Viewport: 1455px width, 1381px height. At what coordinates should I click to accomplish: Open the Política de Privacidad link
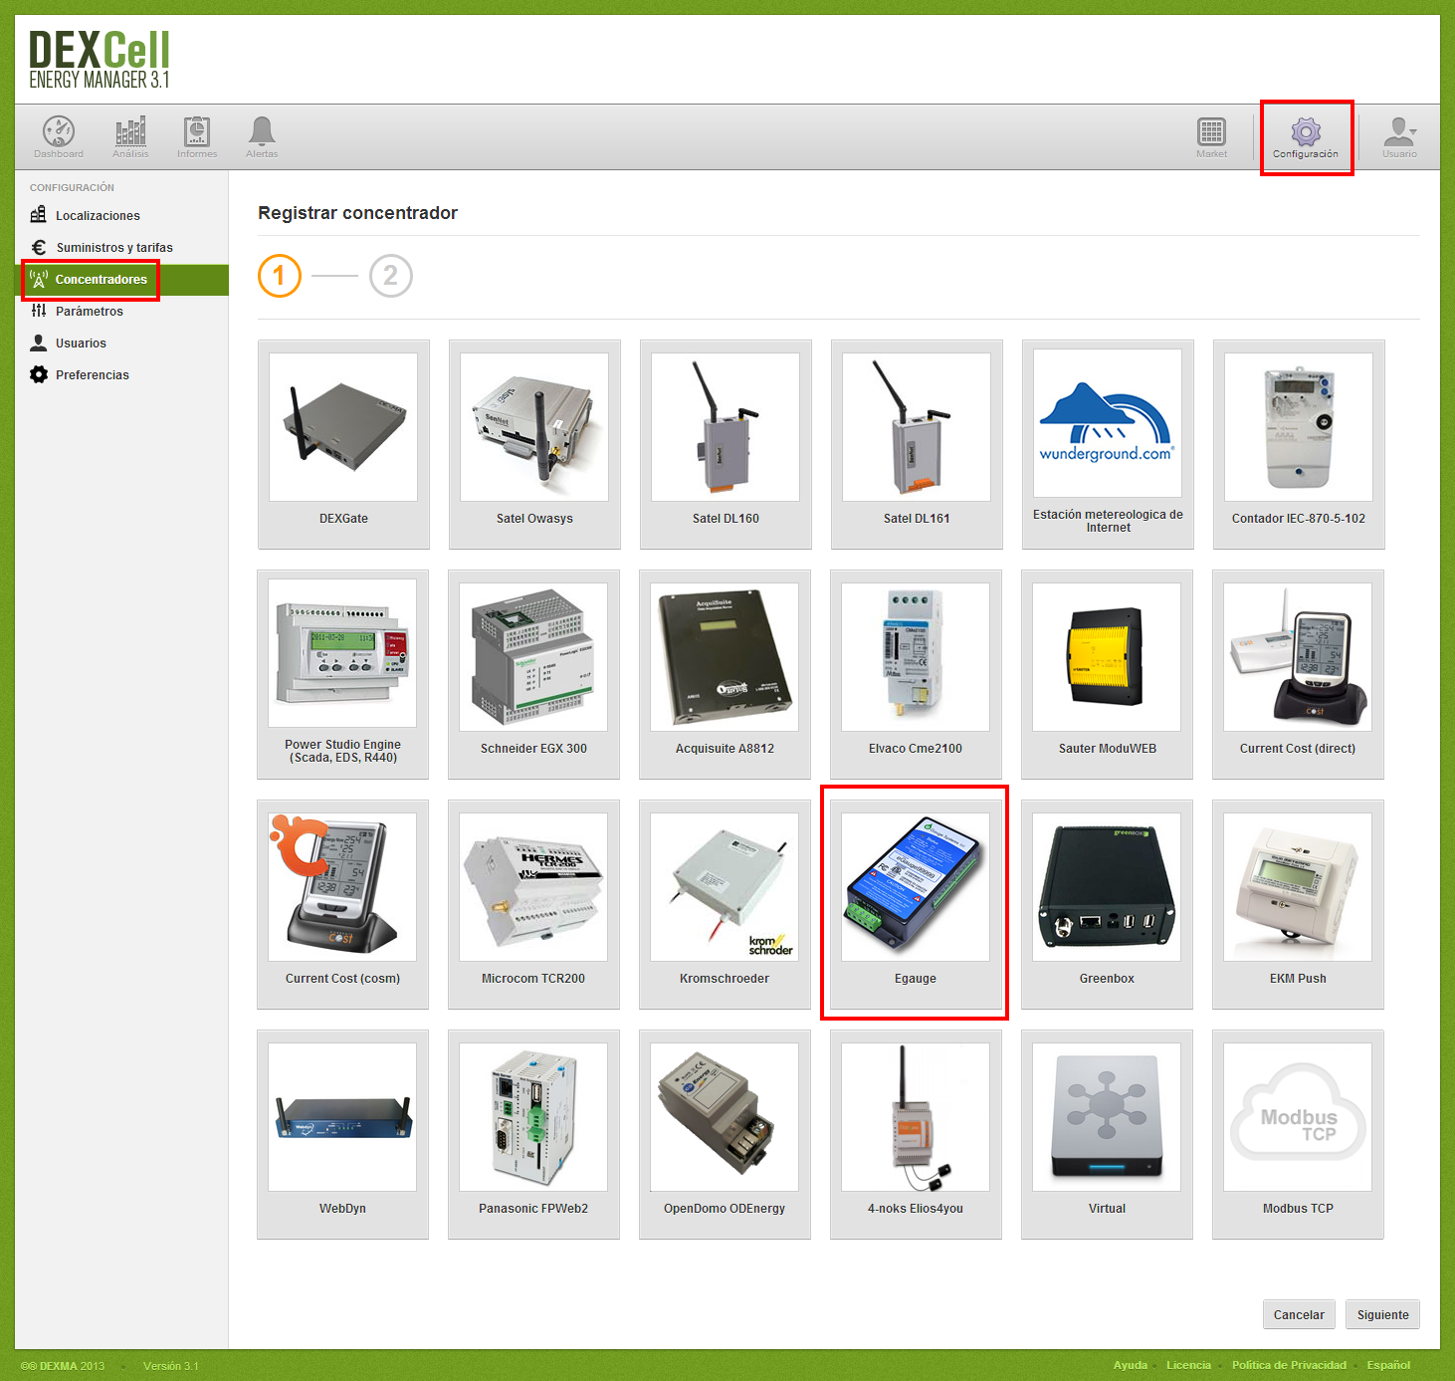coord(1289,1365)
